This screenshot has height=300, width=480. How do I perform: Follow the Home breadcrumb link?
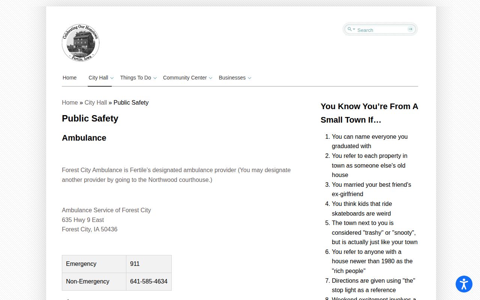point(70,102)
